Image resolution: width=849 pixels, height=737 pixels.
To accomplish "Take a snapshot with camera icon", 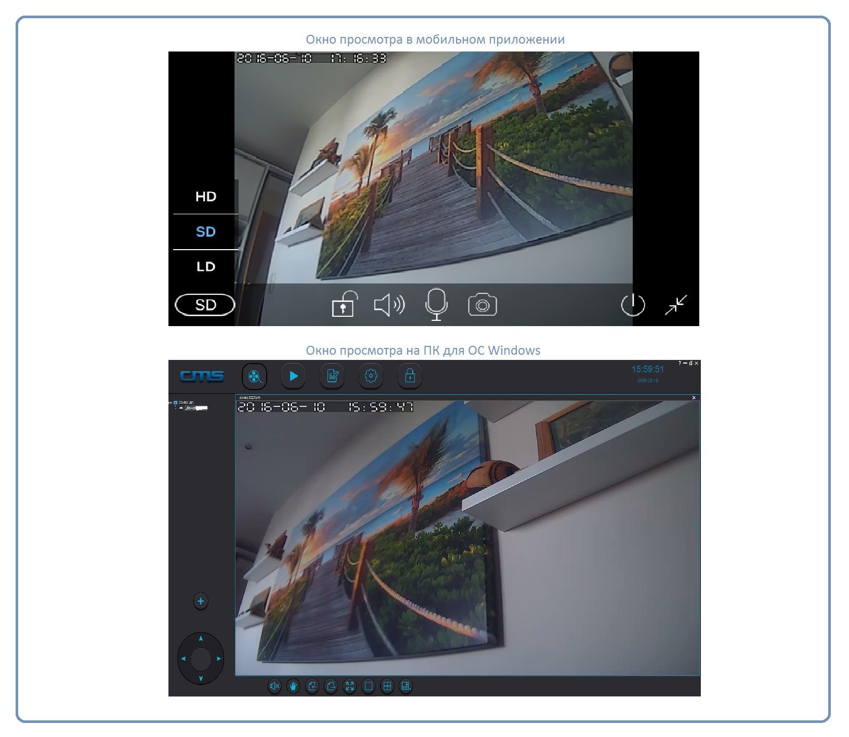I will [x=482, y=305].
